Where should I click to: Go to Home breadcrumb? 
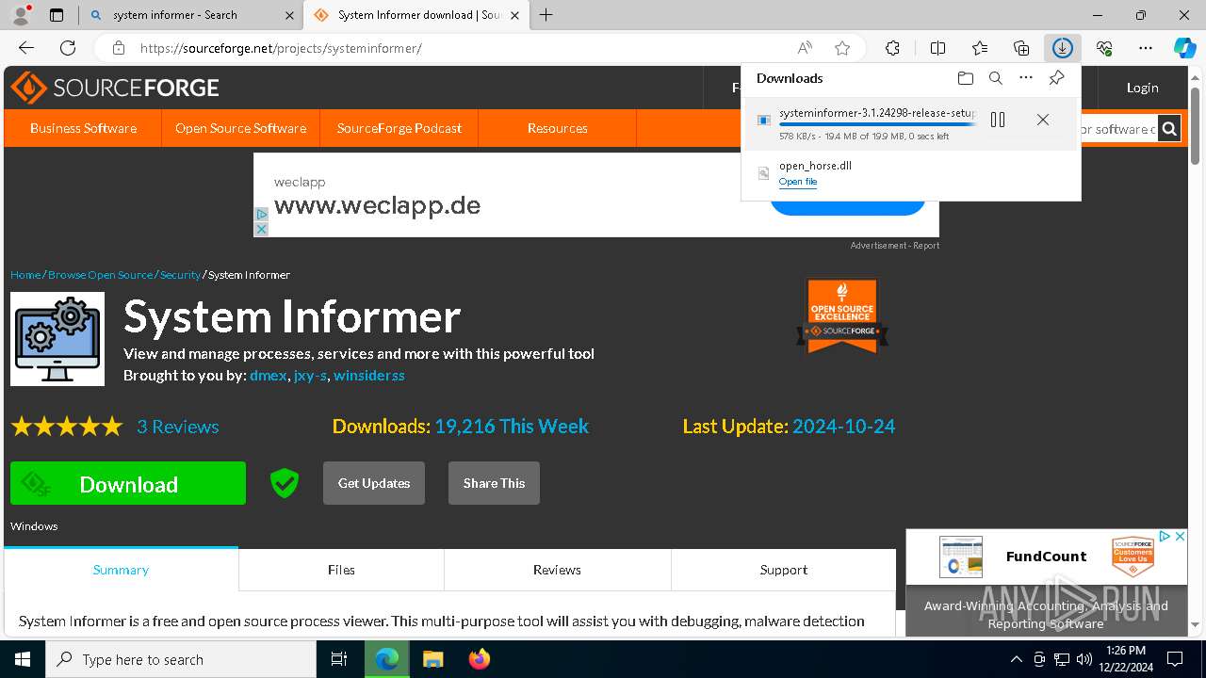coord(25,275)
